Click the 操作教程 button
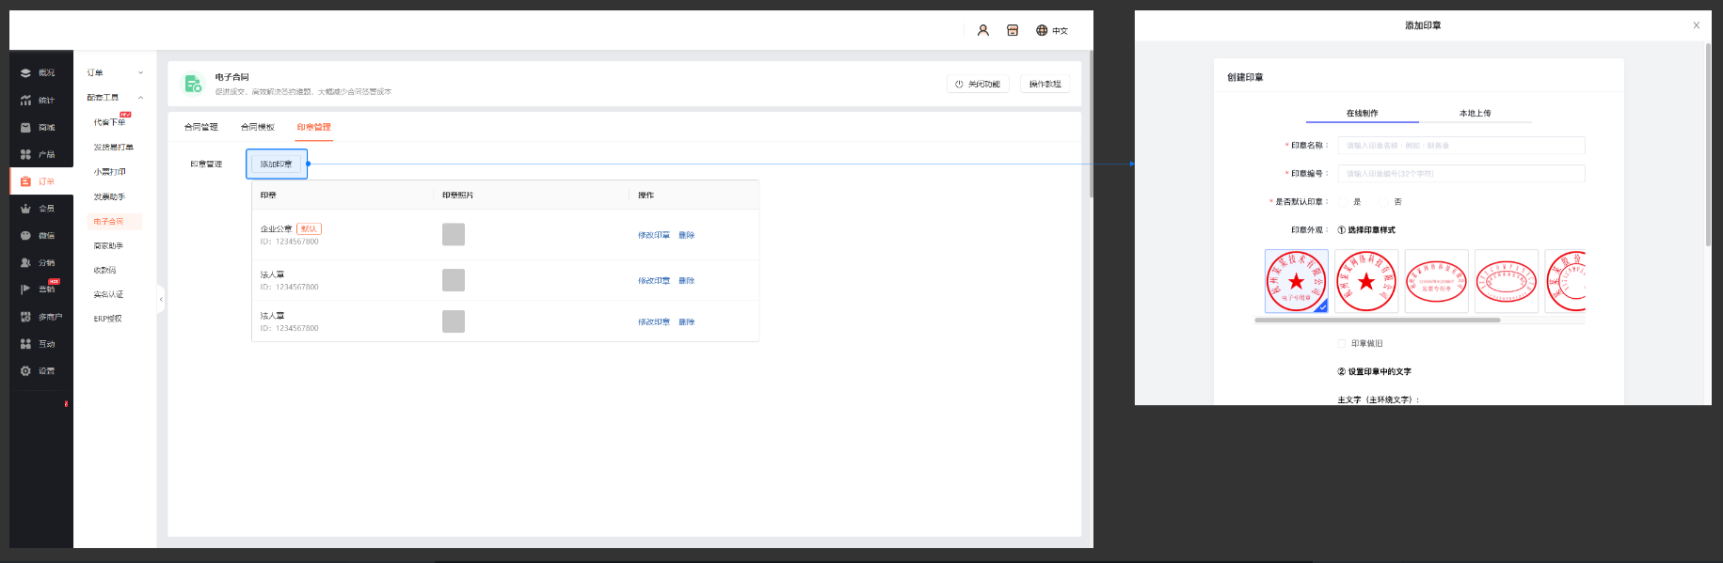The image size is (1723, 563). point(1045,84)
